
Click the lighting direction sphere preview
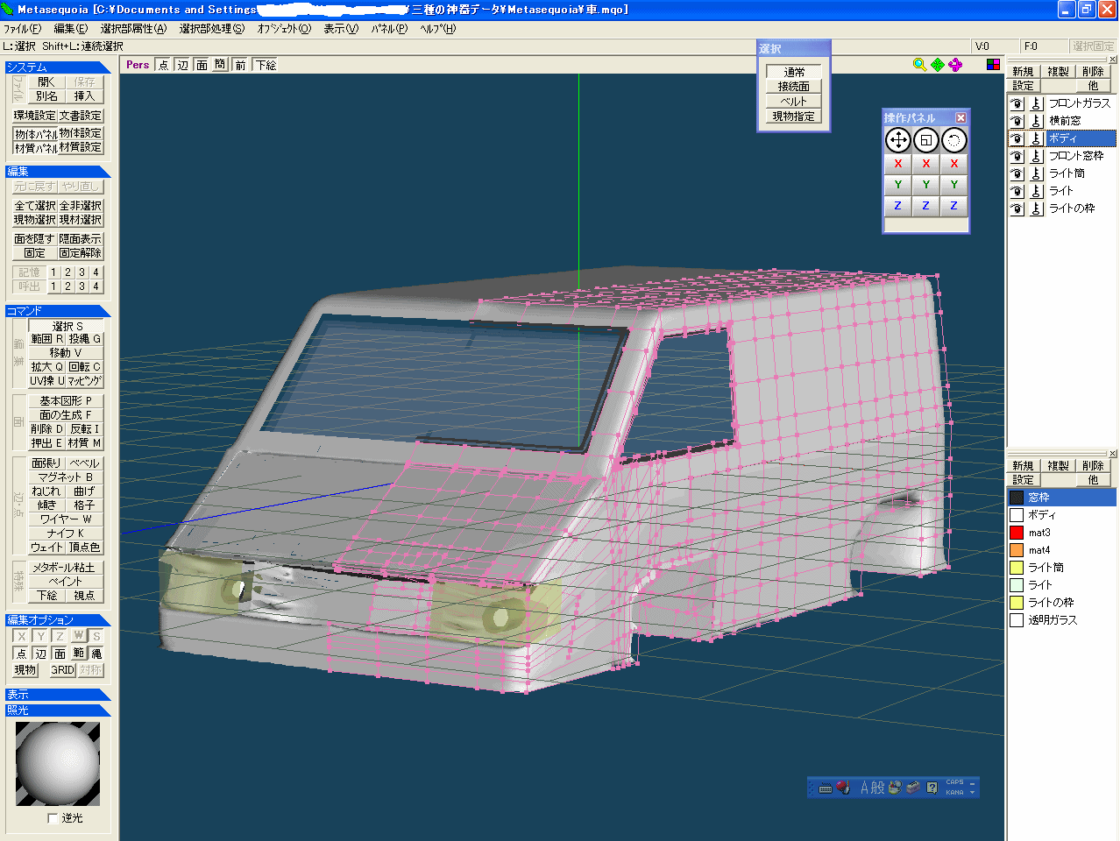pyautogui.click(x=58, y=764)
